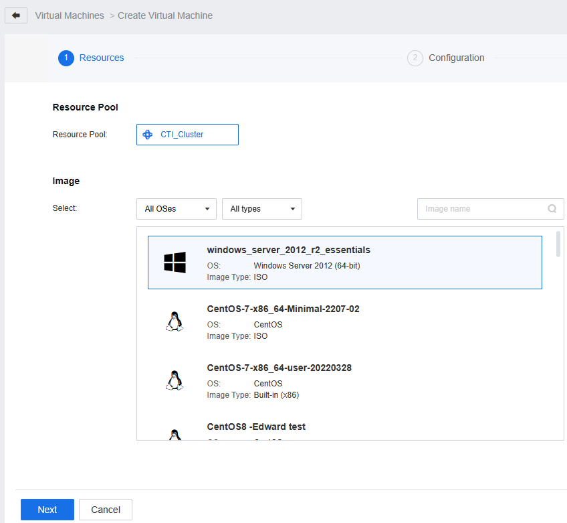Go to Virtual Machines breadcrumb

pyautogui.click(x=70, y=15)
